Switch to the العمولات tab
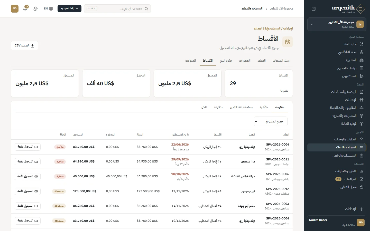The height and width of the screenshot is (231, 370). 191,61
